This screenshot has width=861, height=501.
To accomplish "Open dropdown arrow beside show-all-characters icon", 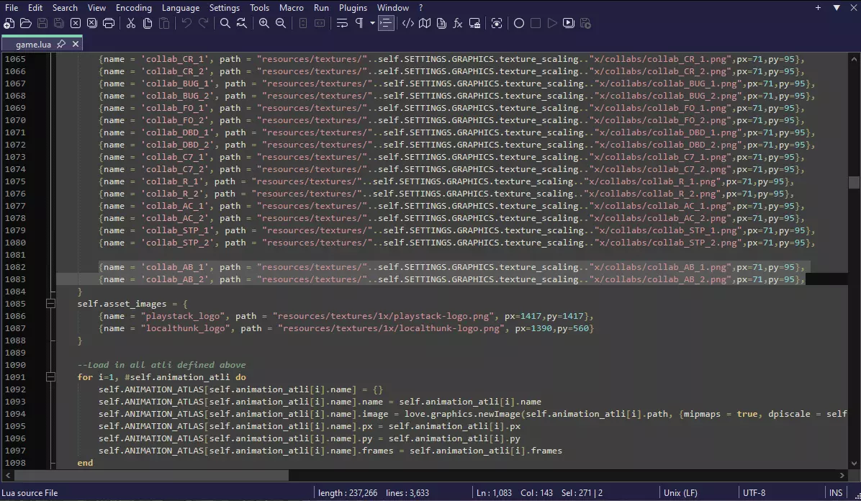I will pos(372,23).
